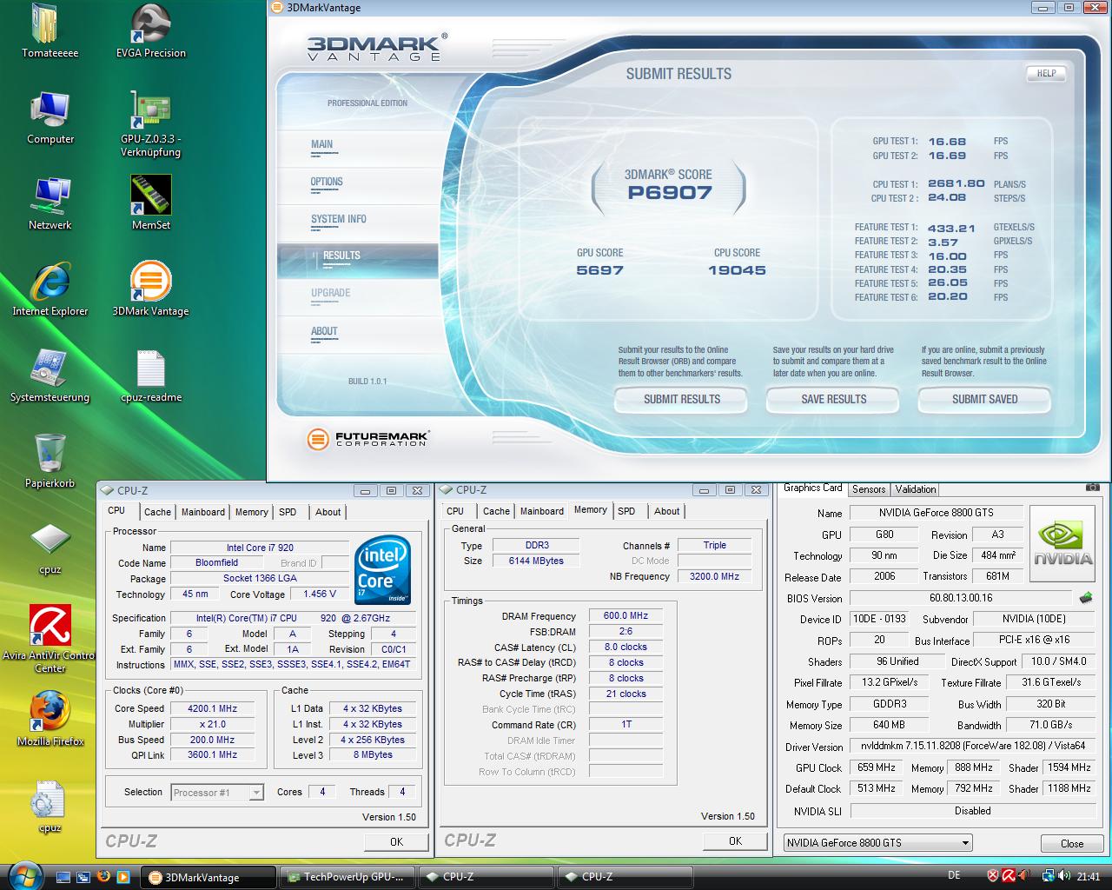Click the BIOS Version field 60.80.13.00.16
Viewport: 1112px width, 890px height.
pyautogui.click(x=961, y=598)
